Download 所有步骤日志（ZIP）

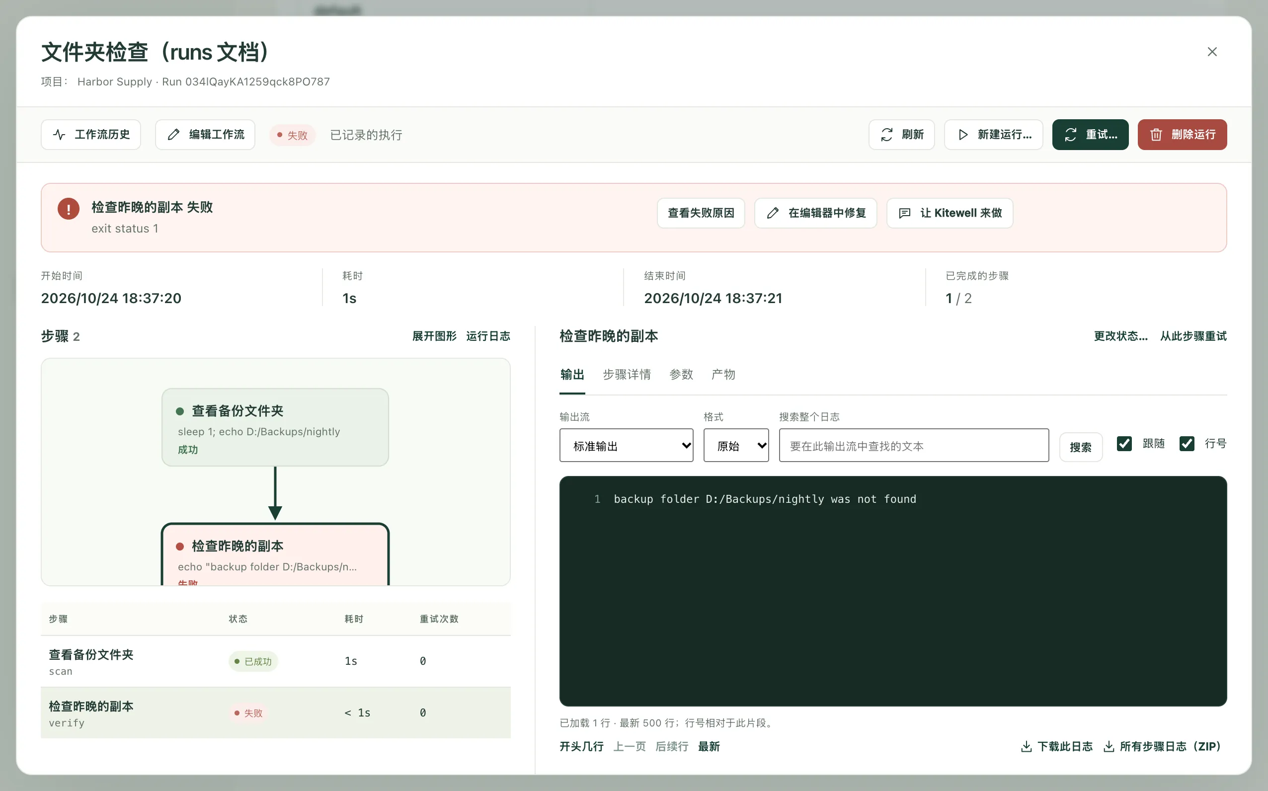point(1162,747)
